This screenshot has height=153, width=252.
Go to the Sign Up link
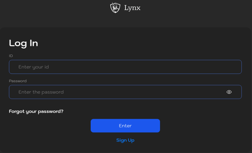(125, 140)
